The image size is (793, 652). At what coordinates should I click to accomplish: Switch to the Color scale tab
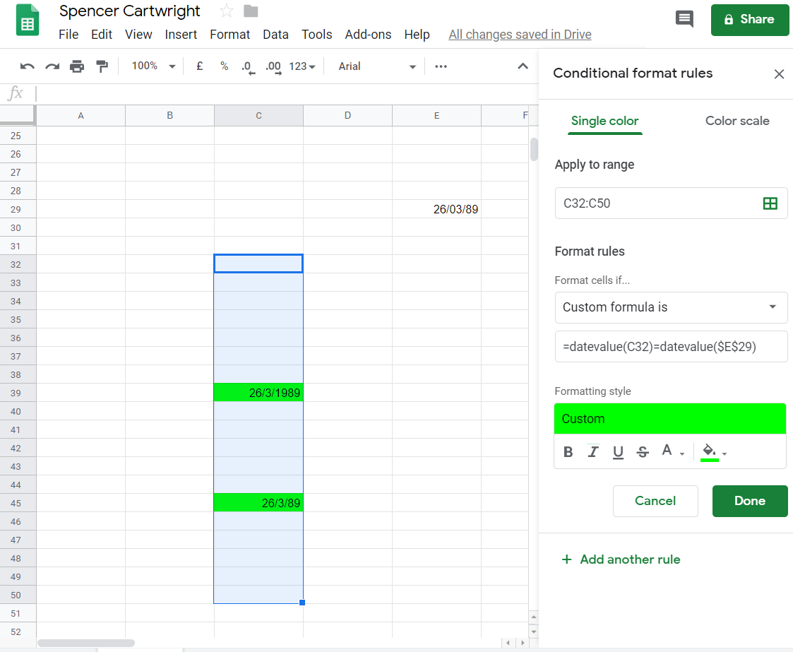pyautogui.click(x=737, y=121)
